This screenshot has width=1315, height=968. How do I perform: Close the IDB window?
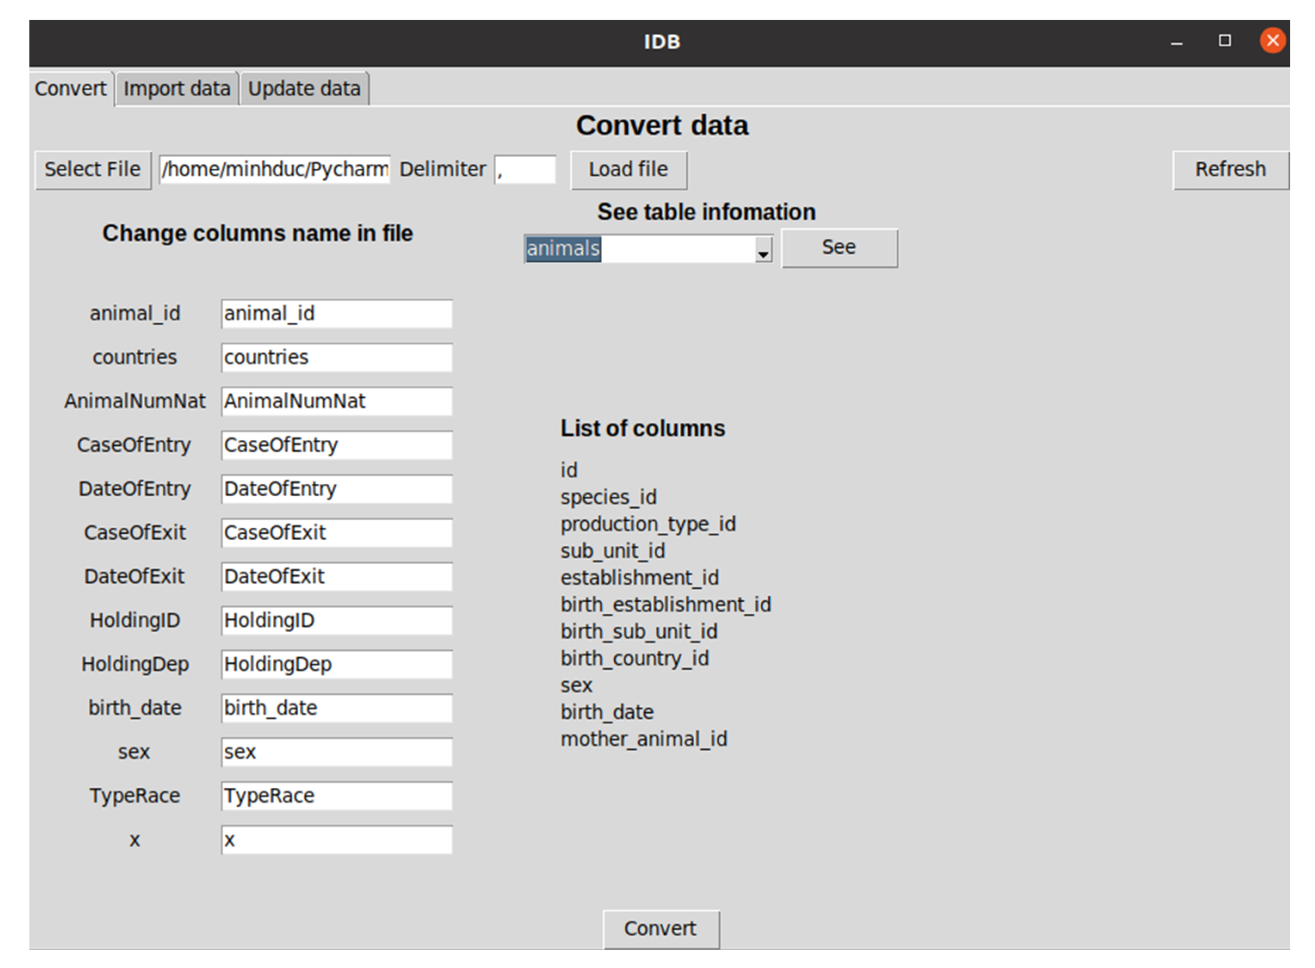pos(1272,41)
